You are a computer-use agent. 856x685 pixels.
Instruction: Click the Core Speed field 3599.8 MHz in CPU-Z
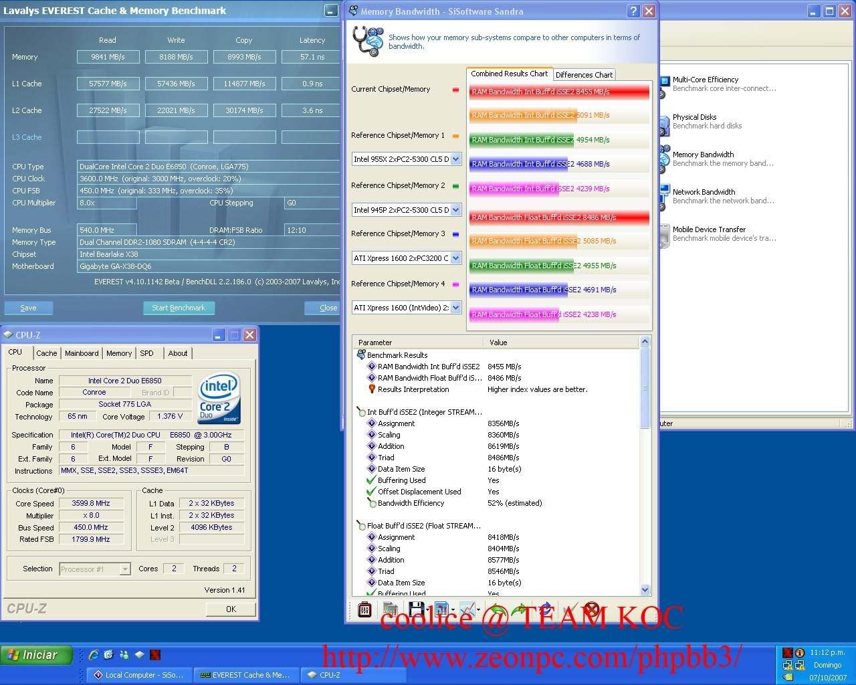coord(91,503)
